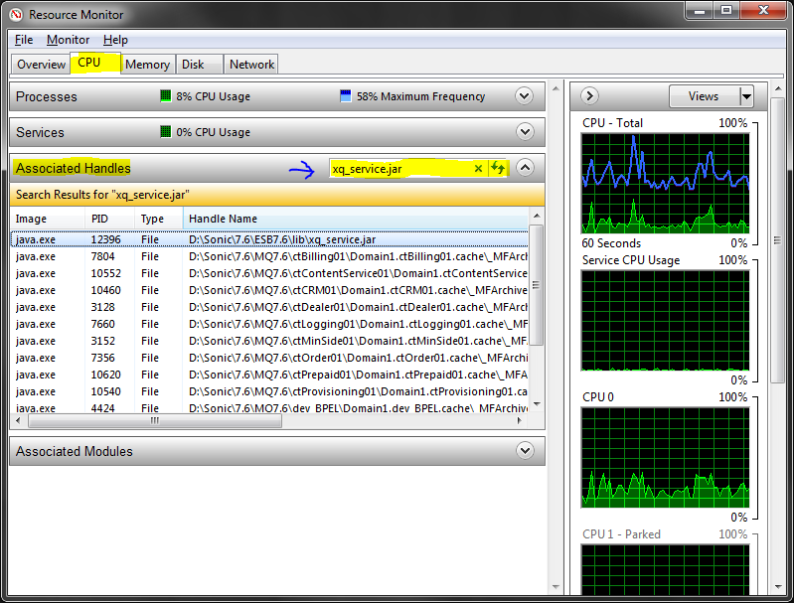Expand the Processes section
This screenshot has width=794, height=603.
click(x=525, y=96)
